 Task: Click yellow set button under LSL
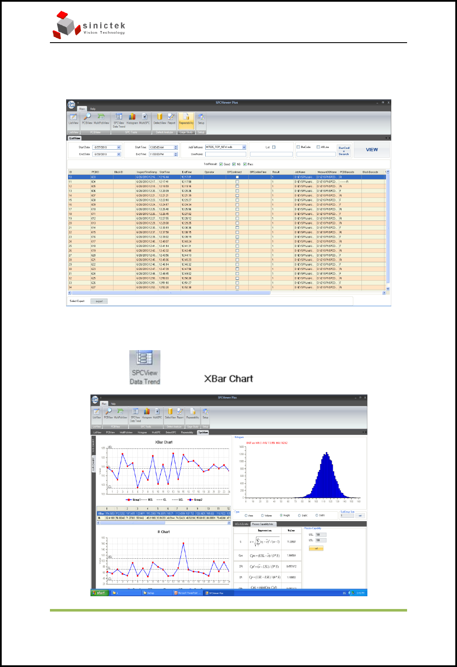click(x=316, y=548)
